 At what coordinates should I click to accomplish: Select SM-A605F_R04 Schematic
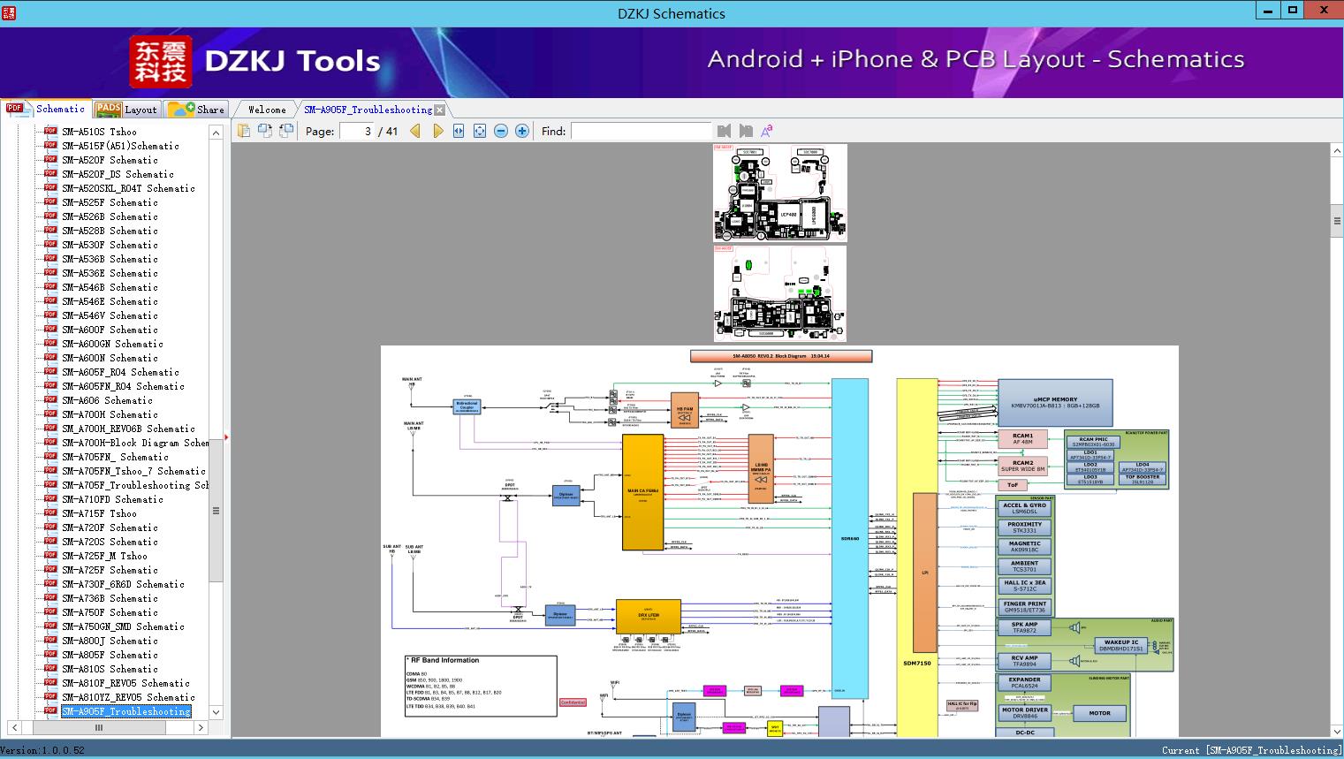120,372
